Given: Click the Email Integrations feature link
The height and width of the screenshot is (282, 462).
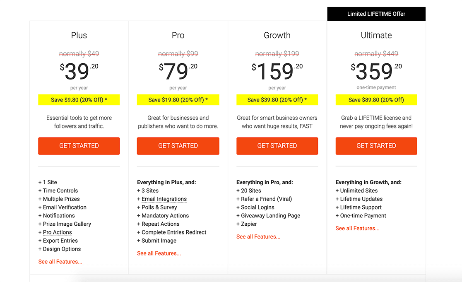Looking at the screenshot, I should [164, 199].
